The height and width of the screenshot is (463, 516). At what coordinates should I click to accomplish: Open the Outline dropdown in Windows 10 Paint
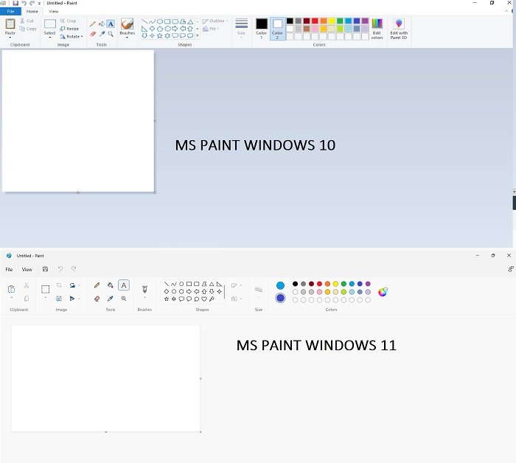tap(215, 21)
